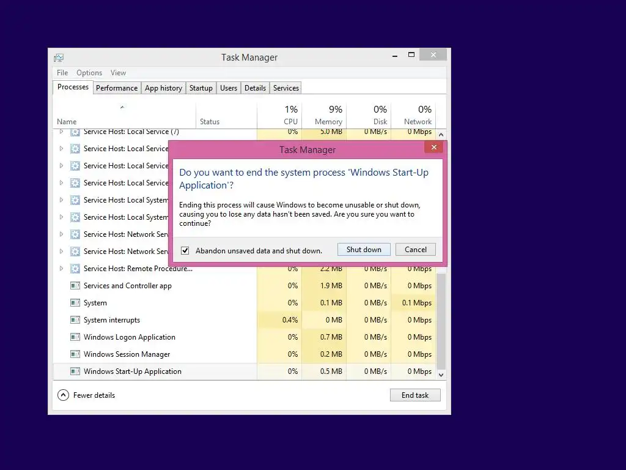This screenshot has width=626, height=470.
Task: Click the circled chevron icon beside Fewer details
Action: 63,395
